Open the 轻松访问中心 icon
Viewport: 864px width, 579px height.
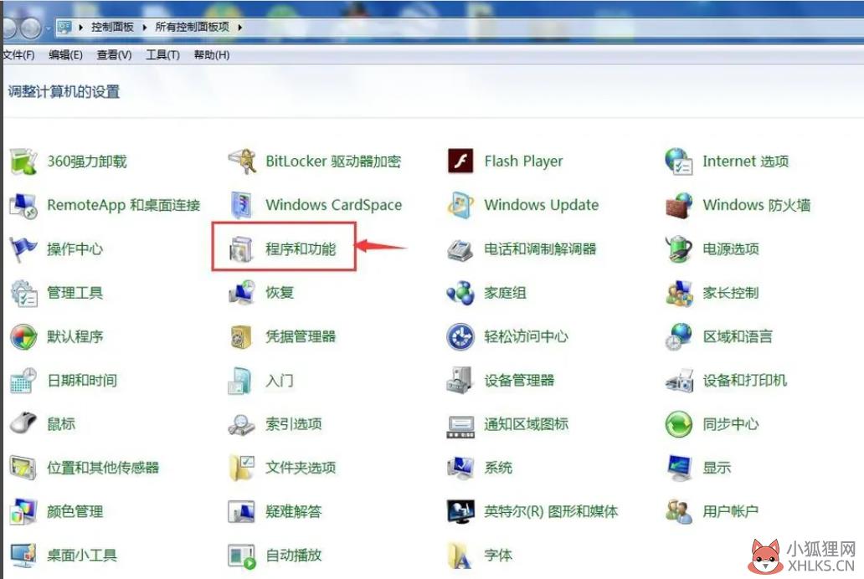click(x=460, y=336)
